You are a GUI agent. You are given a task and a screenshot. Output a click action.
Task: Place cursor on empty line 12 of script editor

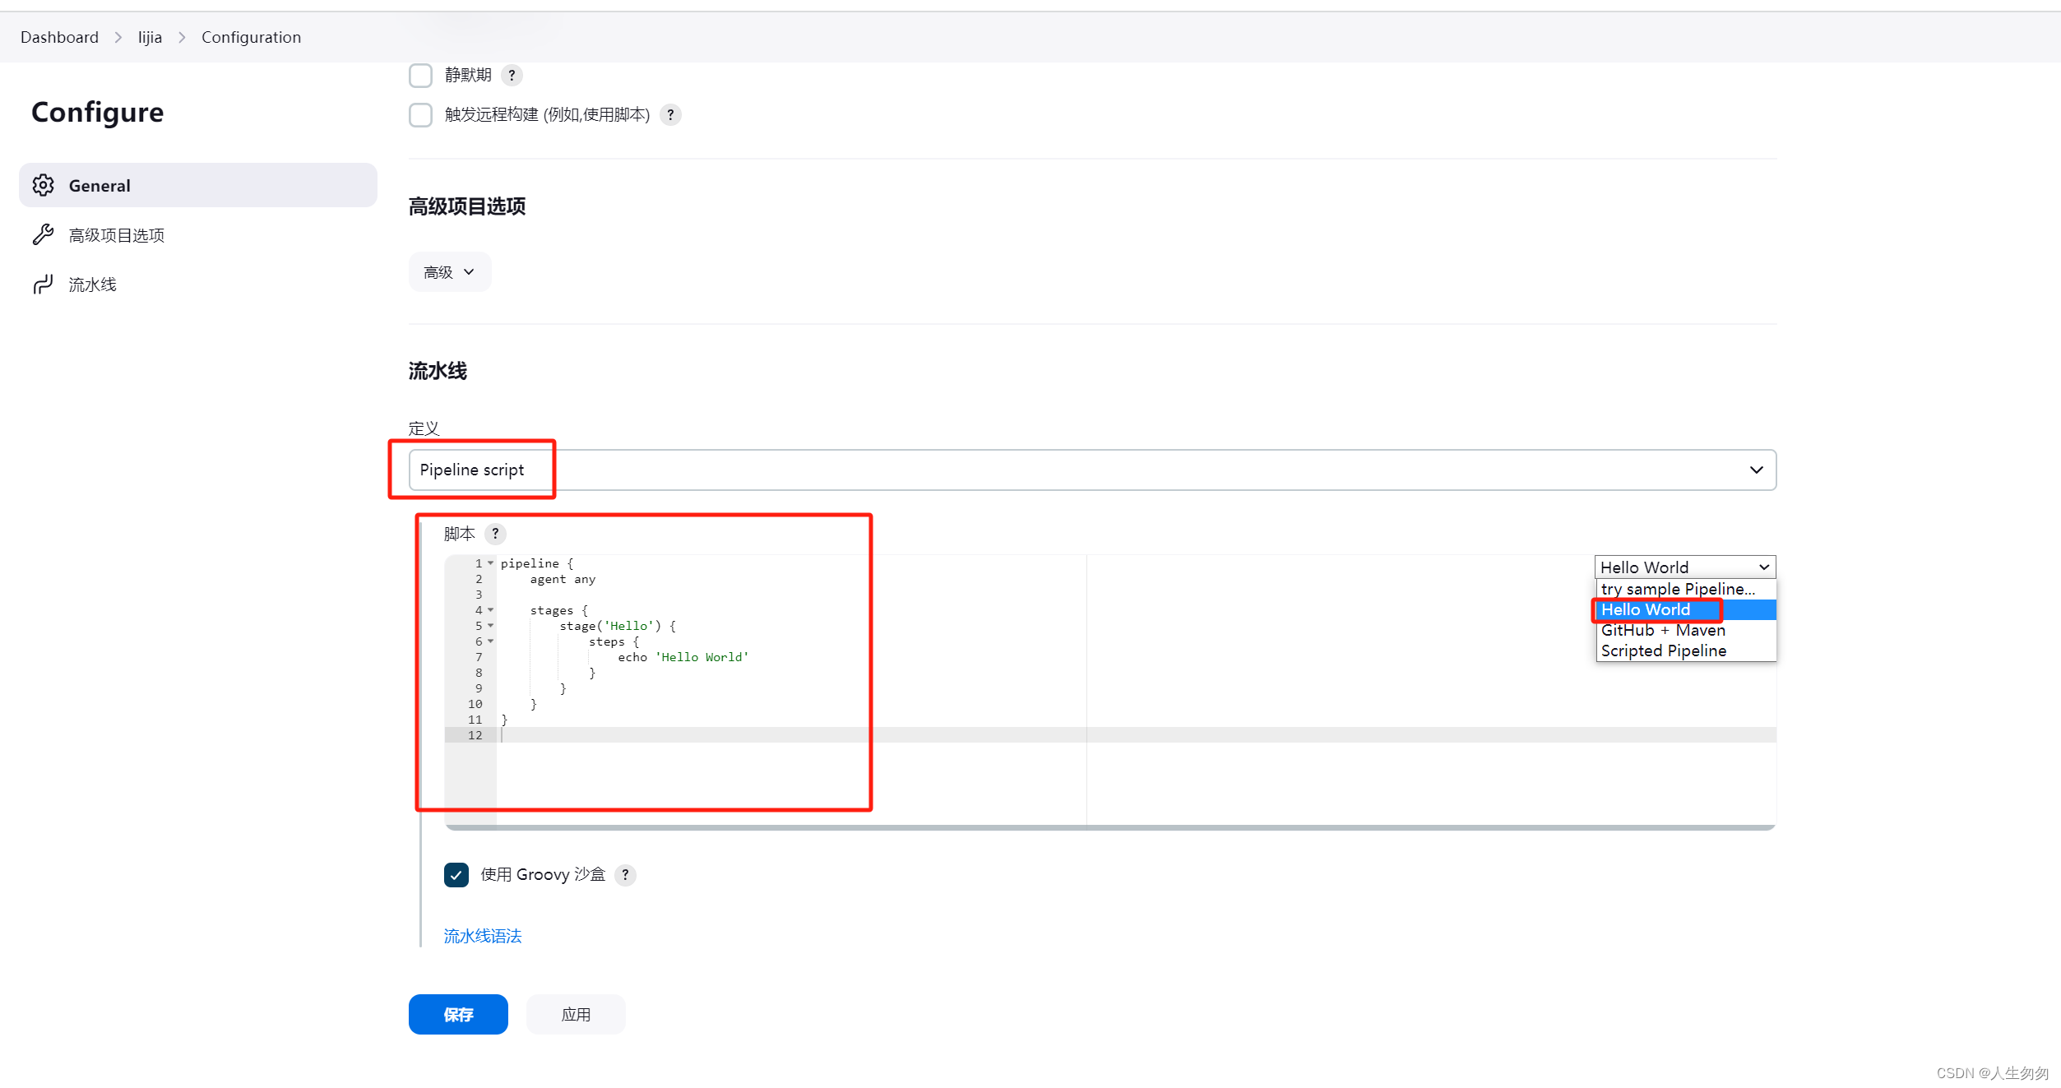pyautogui.click(x=1135, y=735)
